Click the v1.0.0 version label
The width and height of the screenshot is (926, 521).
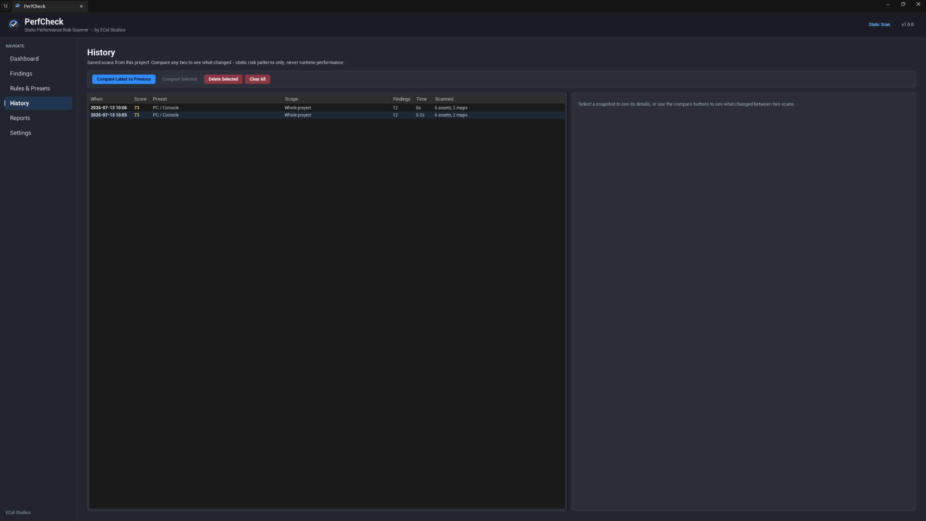tap(907, 25)
